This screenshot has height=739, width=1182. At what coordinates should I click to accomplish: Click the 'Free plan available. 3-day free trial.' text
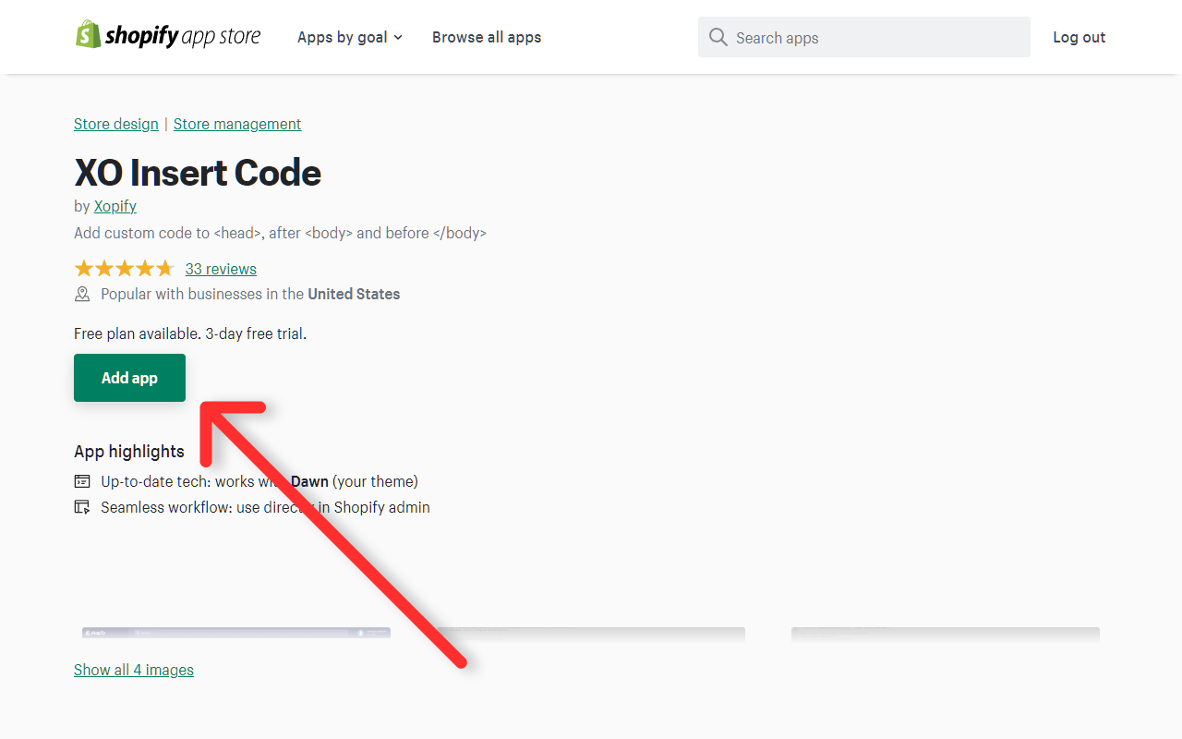click(x=190, y=333)
